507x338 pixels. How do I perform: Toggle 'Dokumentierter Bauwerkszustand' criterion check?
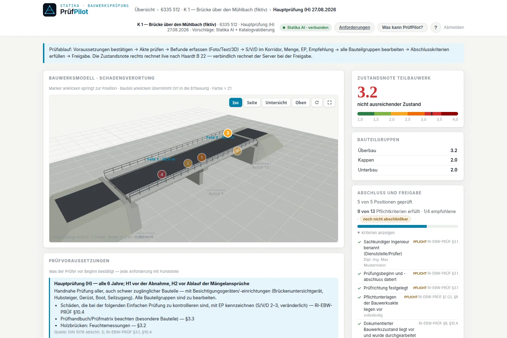[x=359, y=324]
